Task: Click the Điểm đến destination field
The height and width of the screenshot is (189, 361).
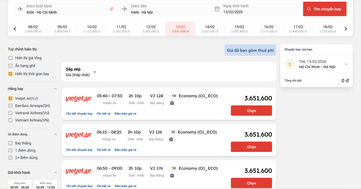Action: pyautogui.click(x=166, y=9)
